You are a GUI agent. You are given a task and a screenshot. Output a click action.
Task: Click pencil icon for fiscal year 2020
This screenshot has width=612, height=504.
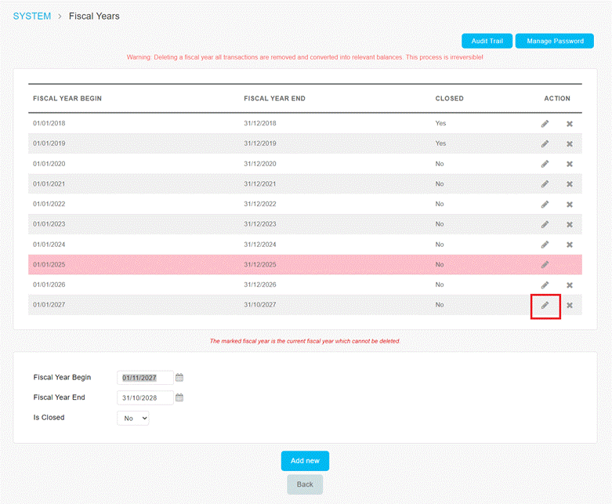click(545, 164)
